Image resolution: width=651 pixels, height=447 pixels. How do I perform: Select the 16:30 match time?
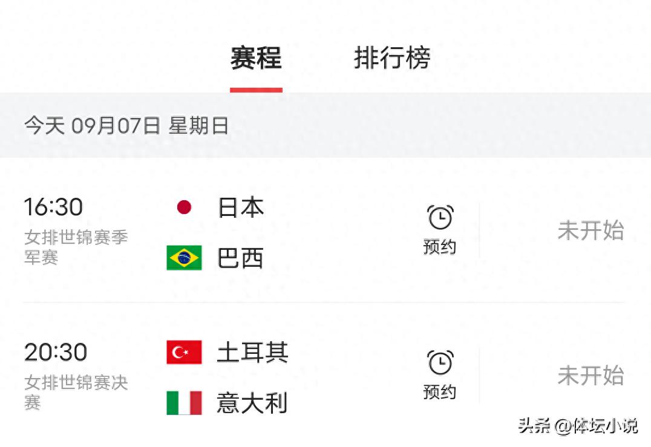54,207
